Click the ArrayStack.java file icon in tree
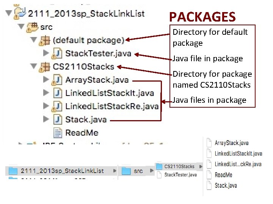 tap(57, 80)
